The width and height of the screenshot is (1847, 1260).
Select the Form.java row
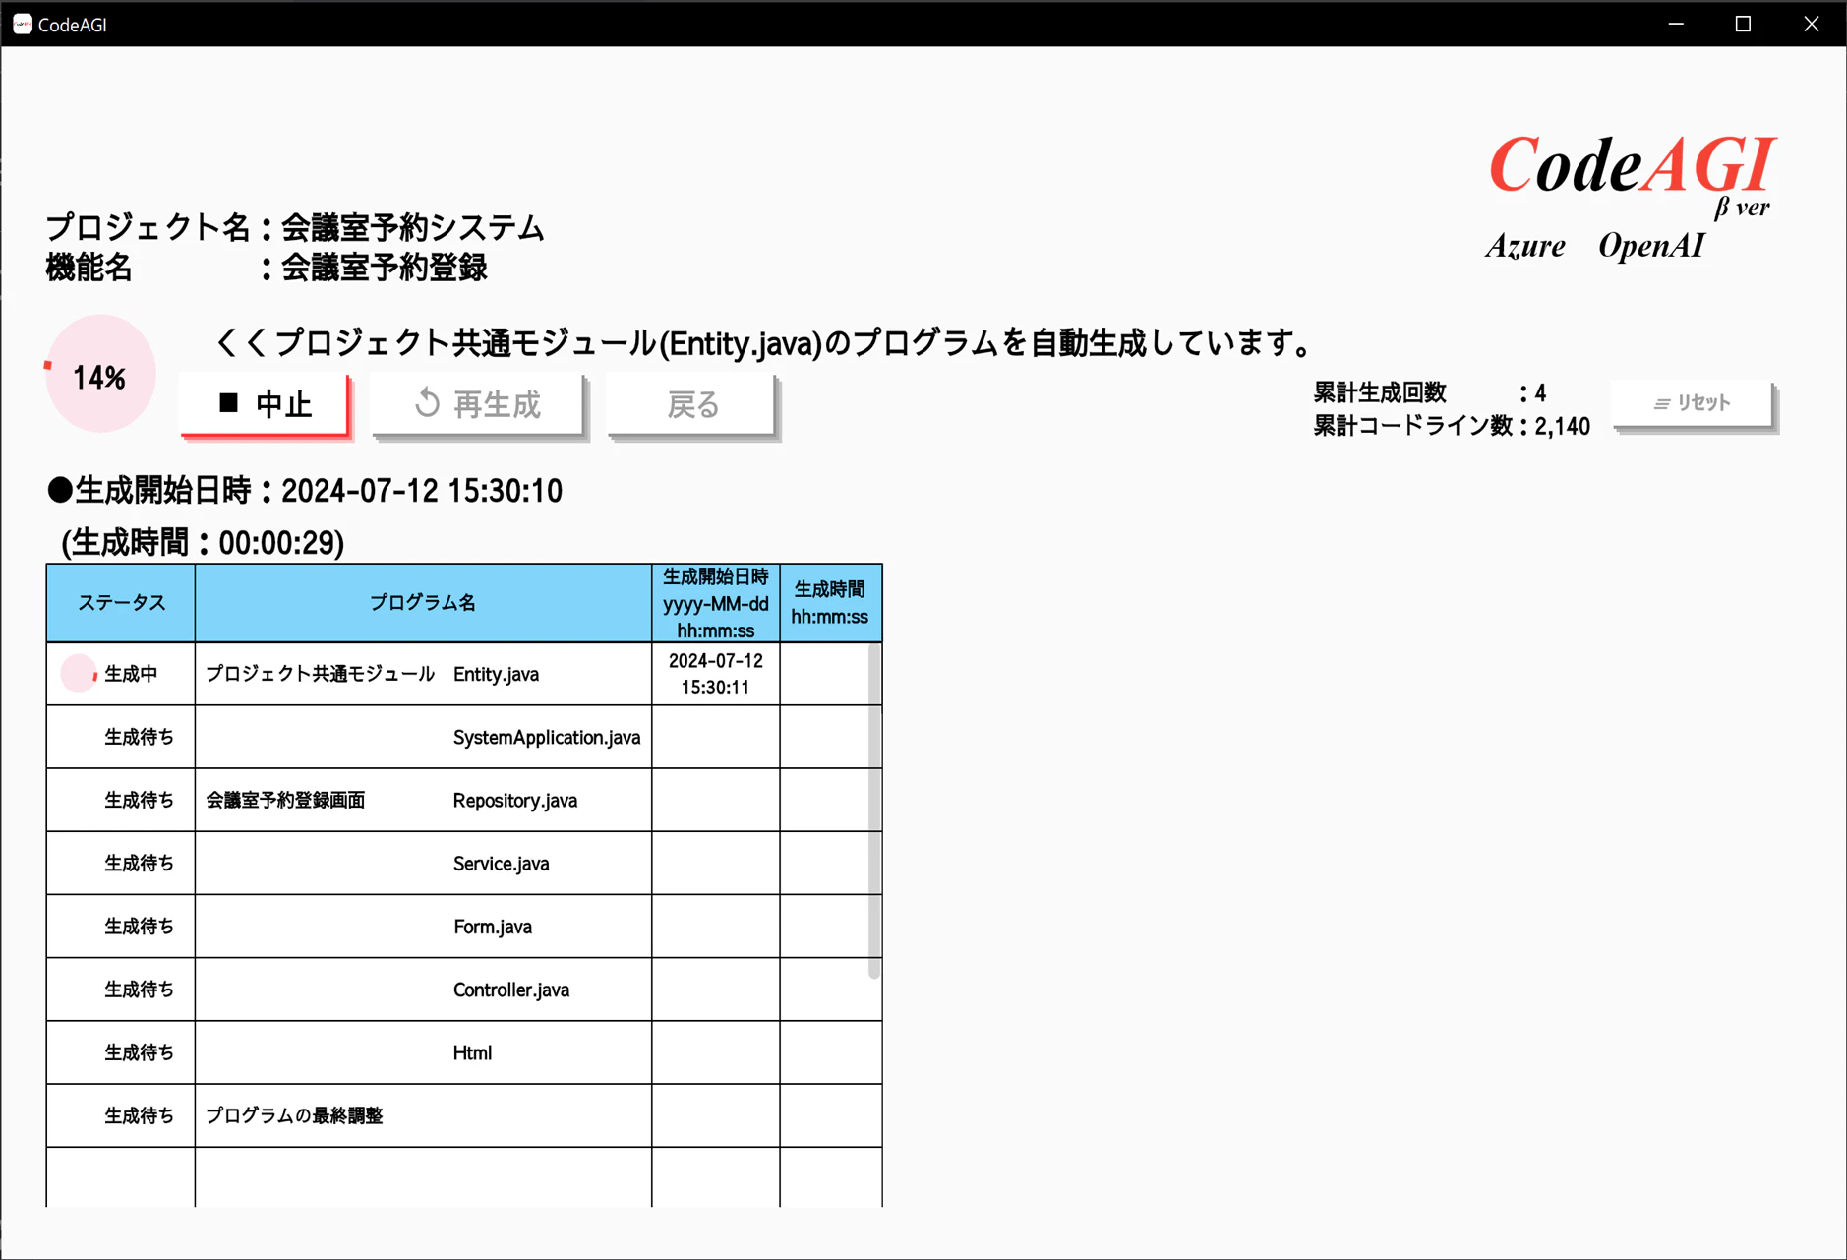[x=464, y=926]
